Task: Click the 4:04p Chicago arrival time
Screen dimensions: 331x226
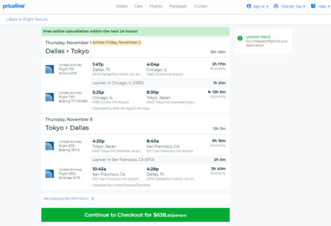Action: pyautogui.click(x=153, y=64)
